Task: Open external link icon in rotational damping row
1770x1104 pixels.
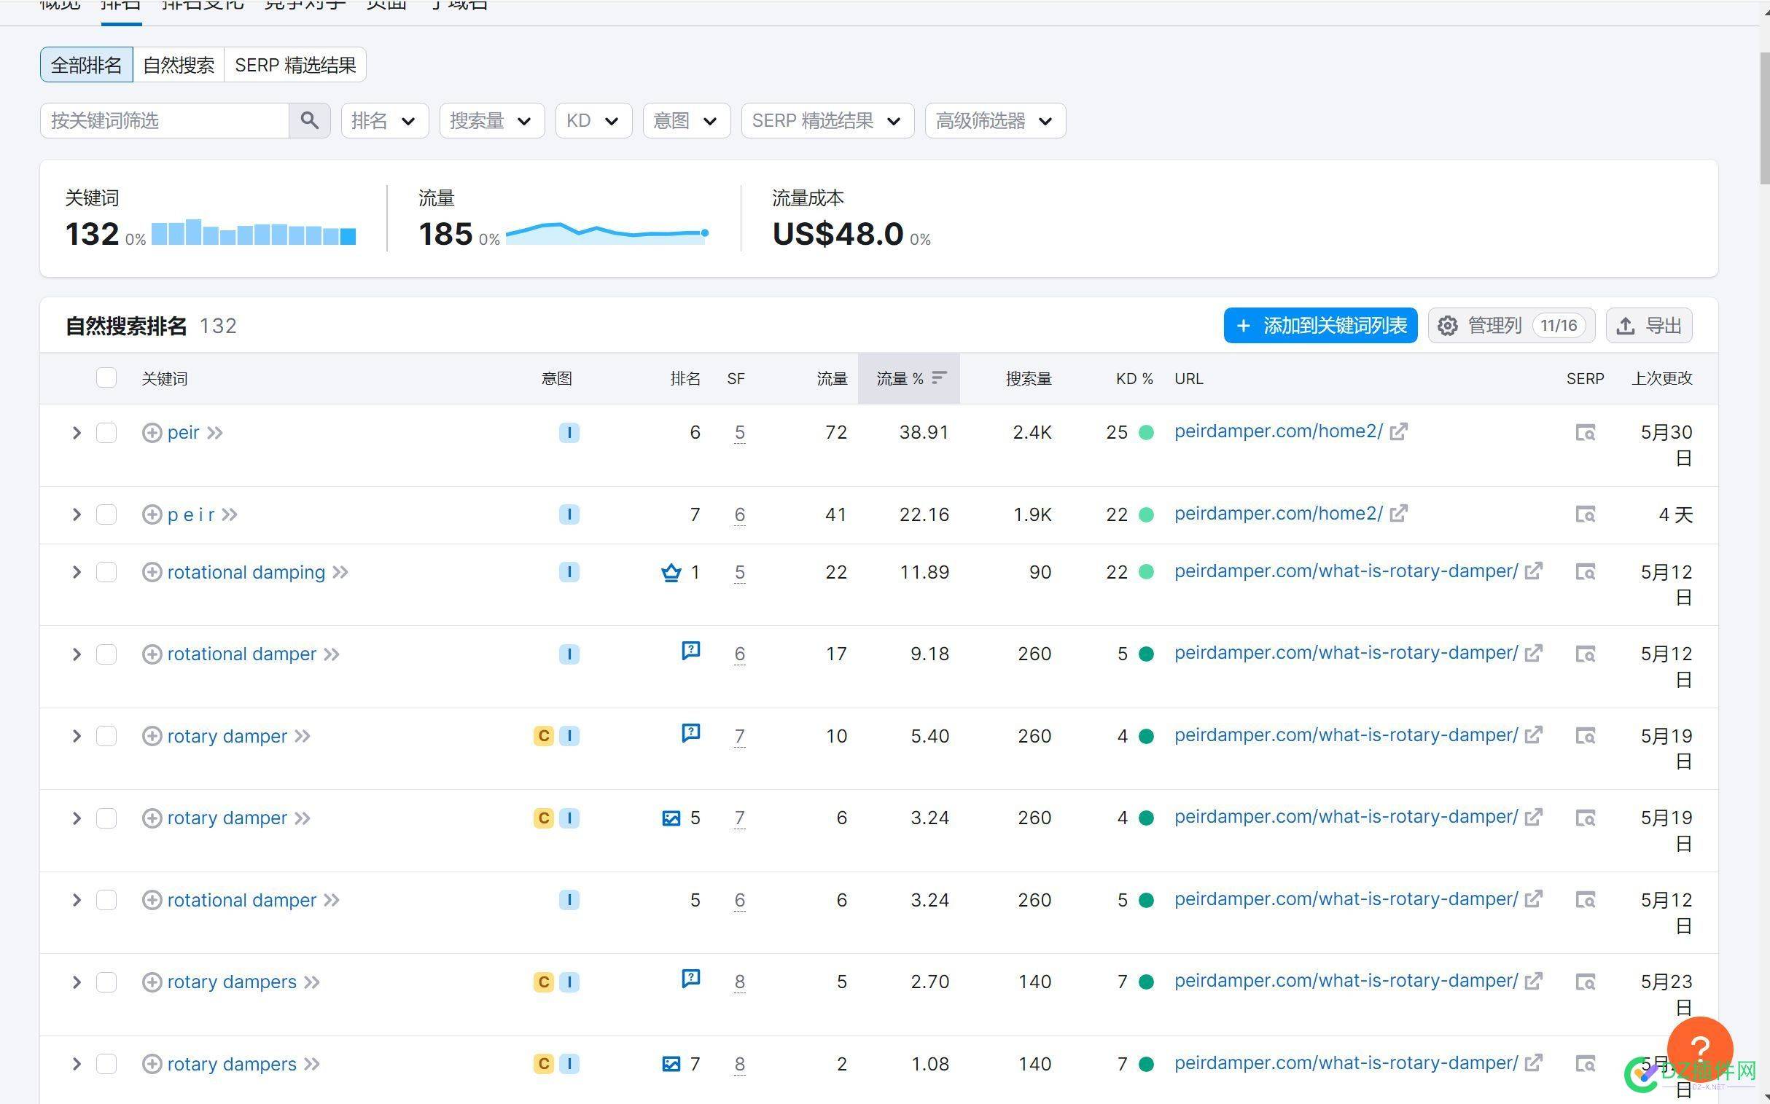Action: pyautogui.click(x=1533, y=571)
